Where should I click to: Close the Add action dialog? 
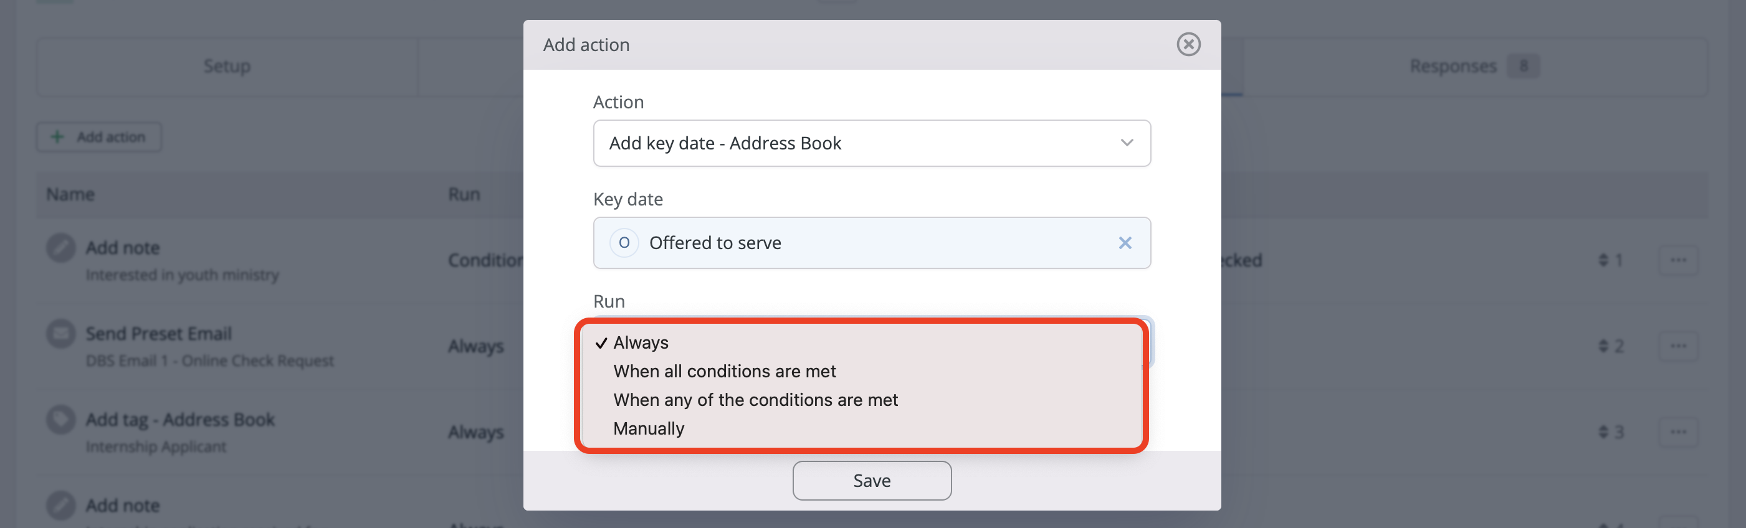[1188, 45]
